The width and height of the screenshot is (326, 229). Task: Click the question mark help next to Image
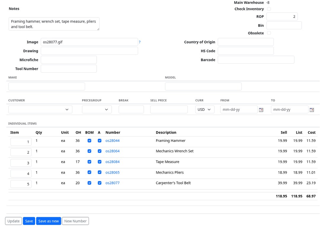click(x=140, y=42)
